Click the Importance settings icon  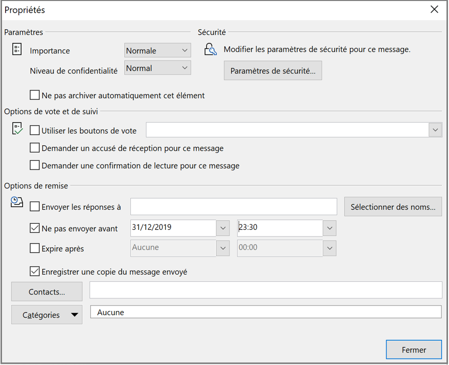coord(17,49)
